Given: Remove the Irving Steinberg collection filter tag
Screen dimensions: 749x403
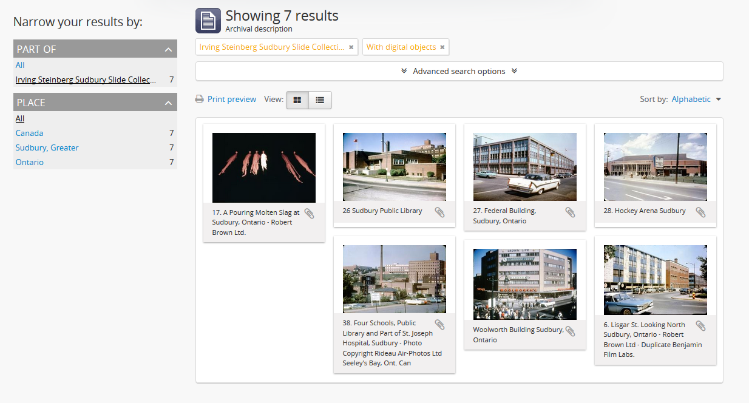Looking at the screenshot, I should (x=351, y=47).
